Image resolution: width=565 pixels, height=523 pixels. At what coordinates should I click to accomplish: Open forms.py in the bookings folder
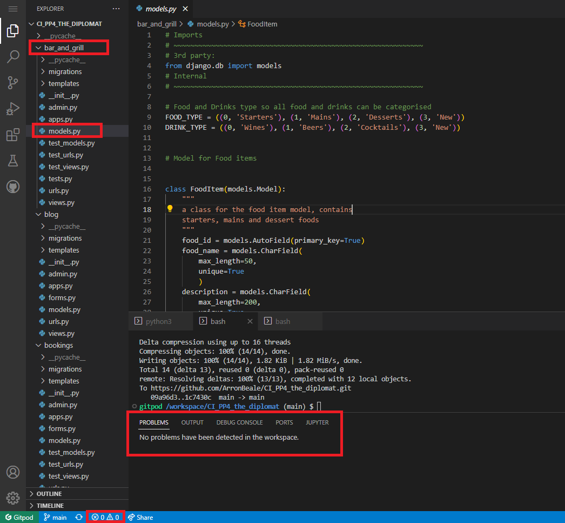[62, 428]
